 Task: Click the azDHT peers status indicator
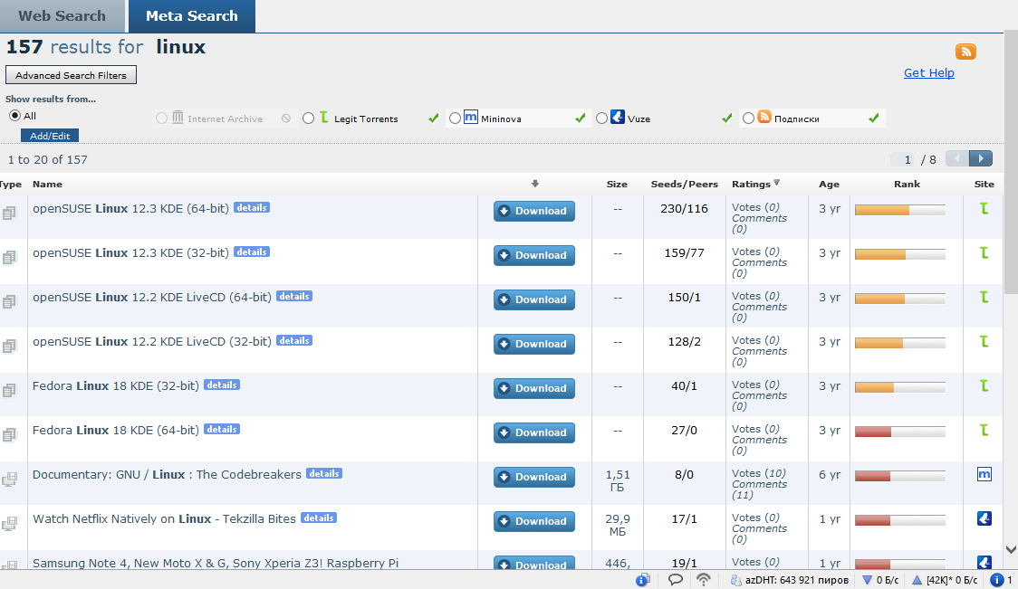click(789, 580)
